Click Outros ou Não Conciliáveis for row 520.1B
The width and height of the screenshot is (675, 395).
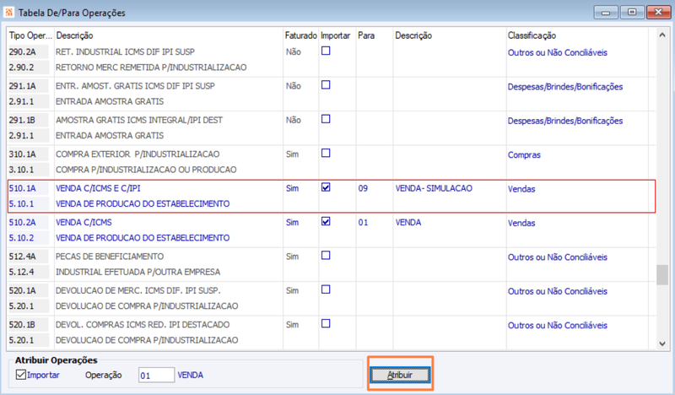pos(558,325)
